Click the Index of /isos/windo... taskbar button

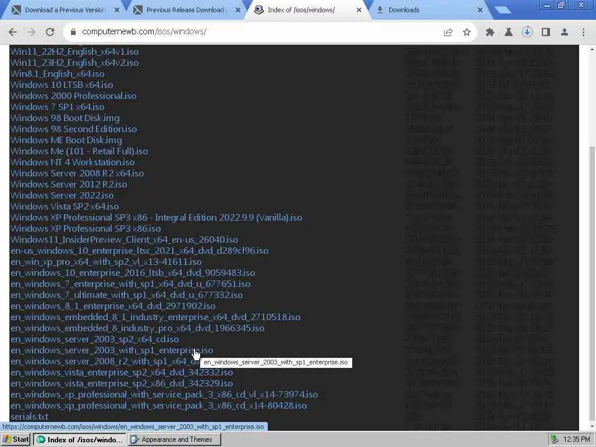79,439
